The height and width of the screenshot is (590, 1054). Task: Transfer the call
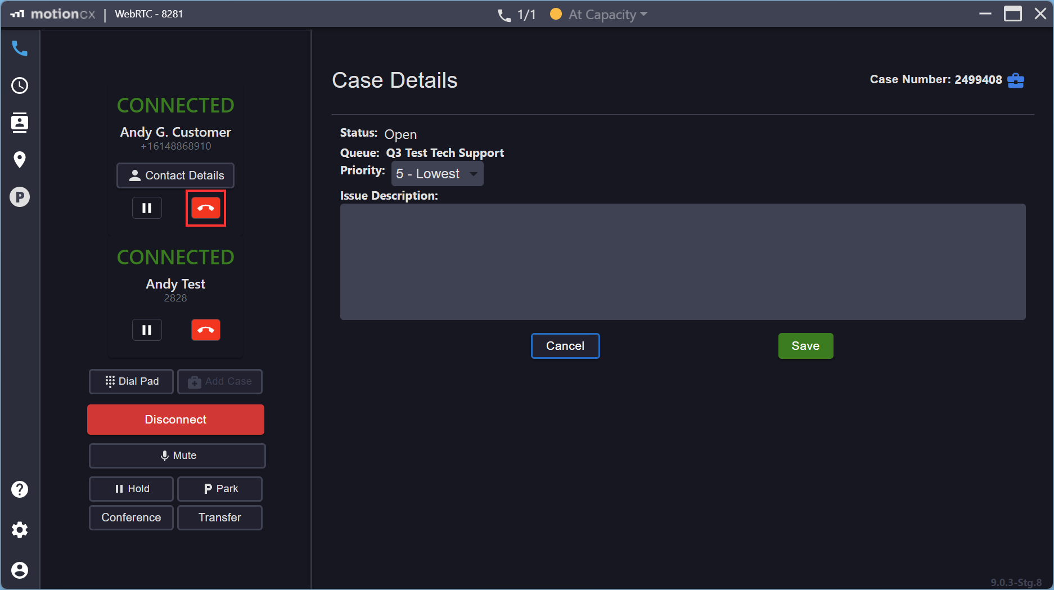pyautogui.click(x=220, y=517)
